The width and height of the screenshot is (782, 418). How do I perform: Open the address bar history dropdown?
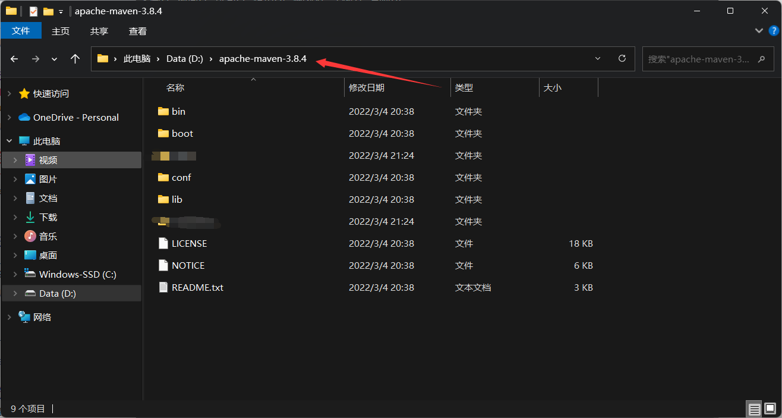point(598,59)
